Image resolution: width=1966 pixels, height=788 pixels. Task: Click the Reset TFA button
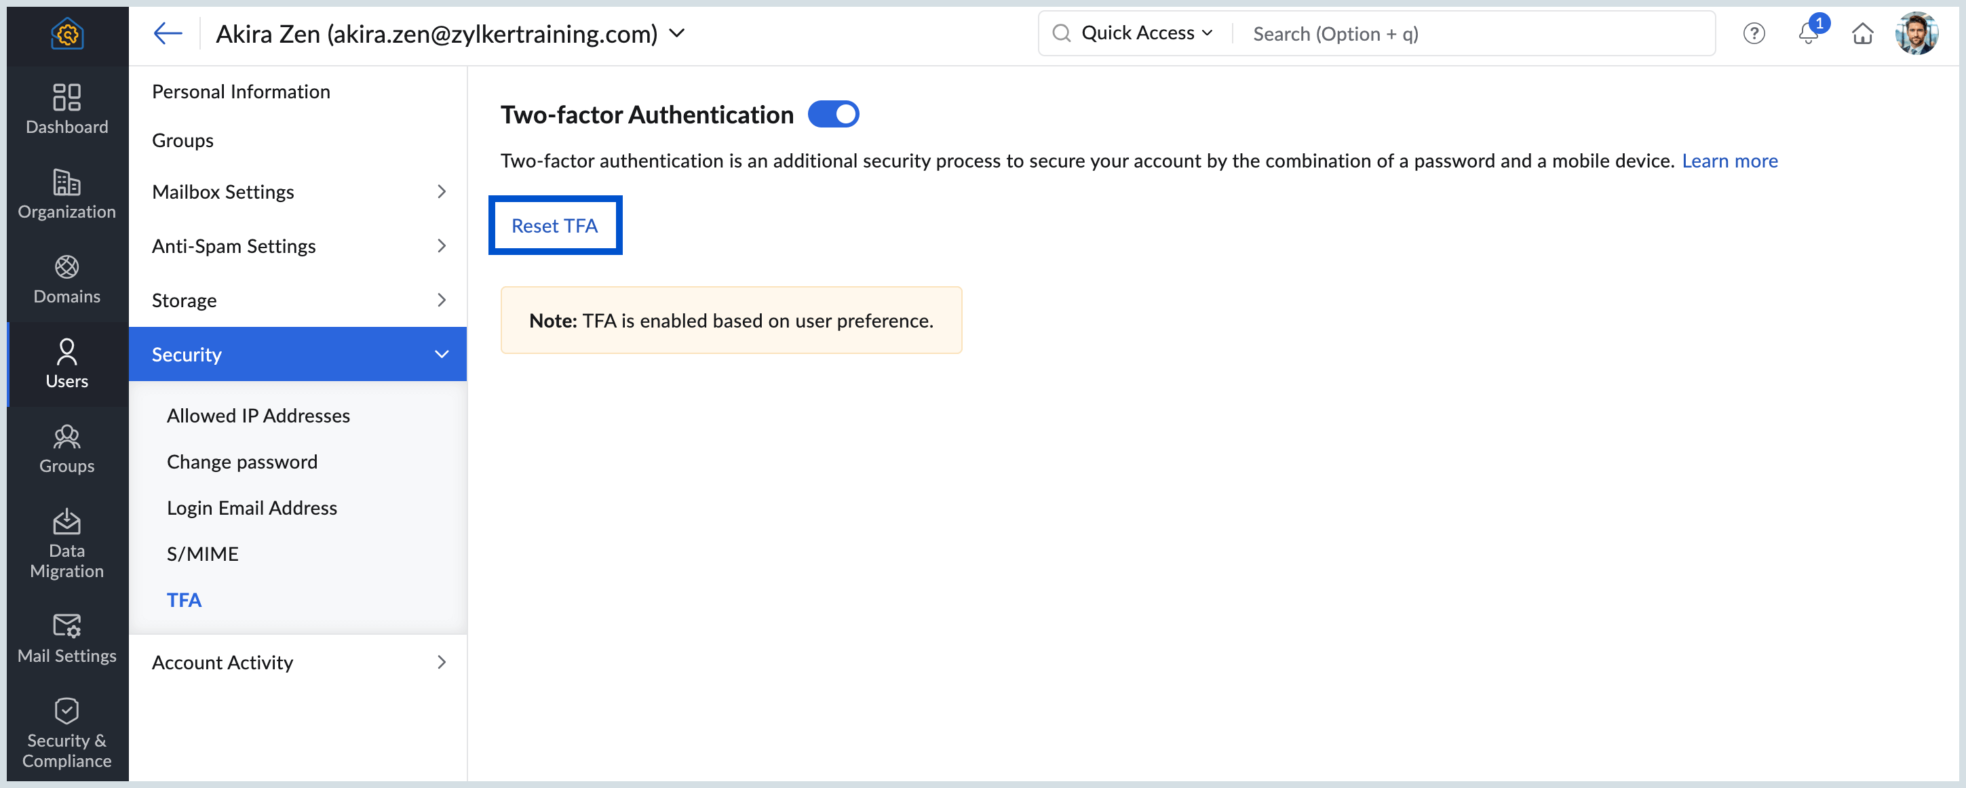(555, 226)
